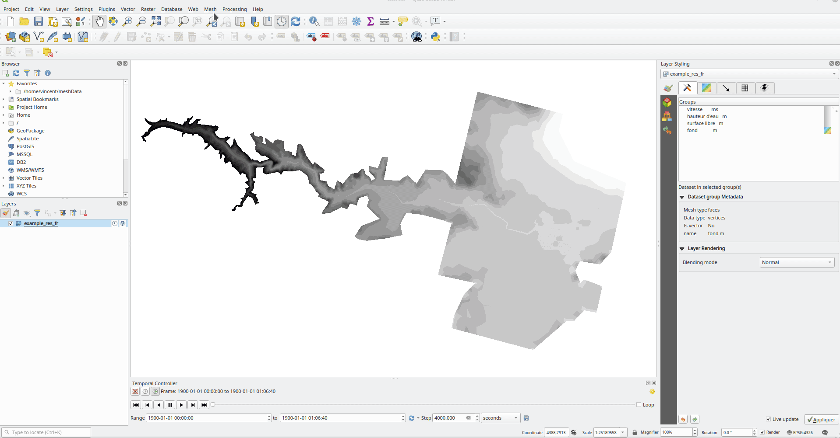Screen dimensions: 840x438
Task: Click the Appliquer button
Action: click(x=821, y=420)
